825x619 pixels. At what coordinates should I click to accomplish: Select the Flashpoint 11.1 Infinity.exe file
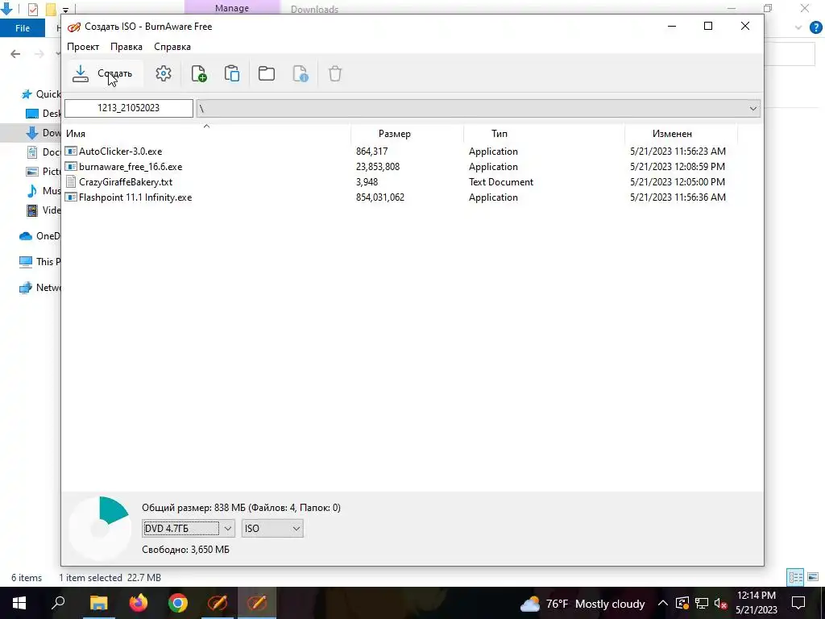coord(135,197)
